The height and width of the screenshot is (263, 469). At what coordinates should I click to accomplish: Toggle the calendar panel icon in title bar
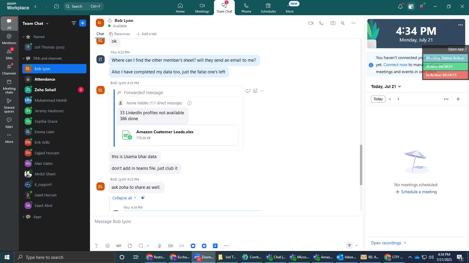(411, 6)
